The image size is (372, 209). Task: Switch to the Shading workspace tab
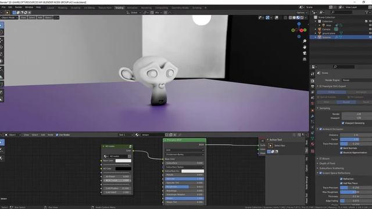[119, 8]
